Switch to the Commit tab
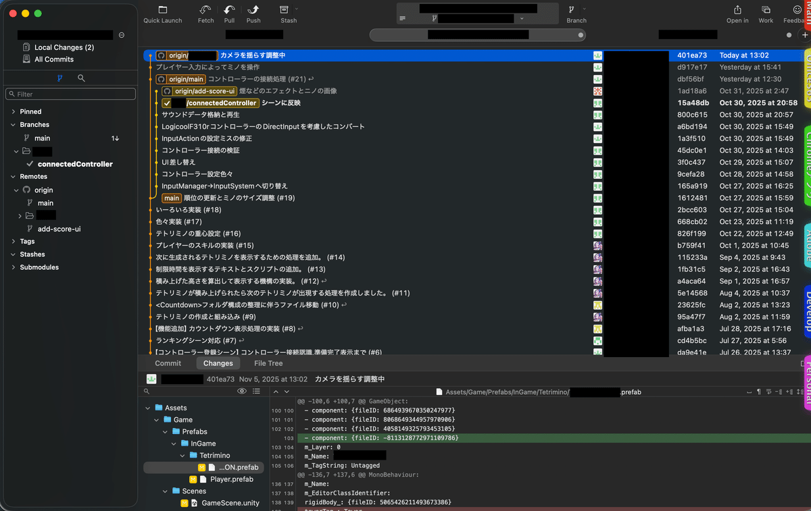The image size is (811, 511). point(168,363)
